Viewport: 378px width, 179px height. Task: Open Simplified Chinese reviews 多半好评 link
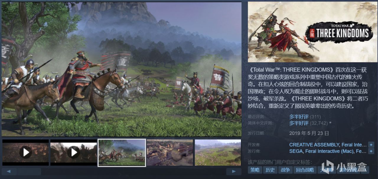pyautogui.click(x=299, y=123)
